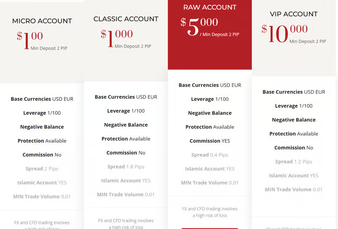Click the $100 Micro account price
The image size is (338, 229).
click(x=30, y=40)
